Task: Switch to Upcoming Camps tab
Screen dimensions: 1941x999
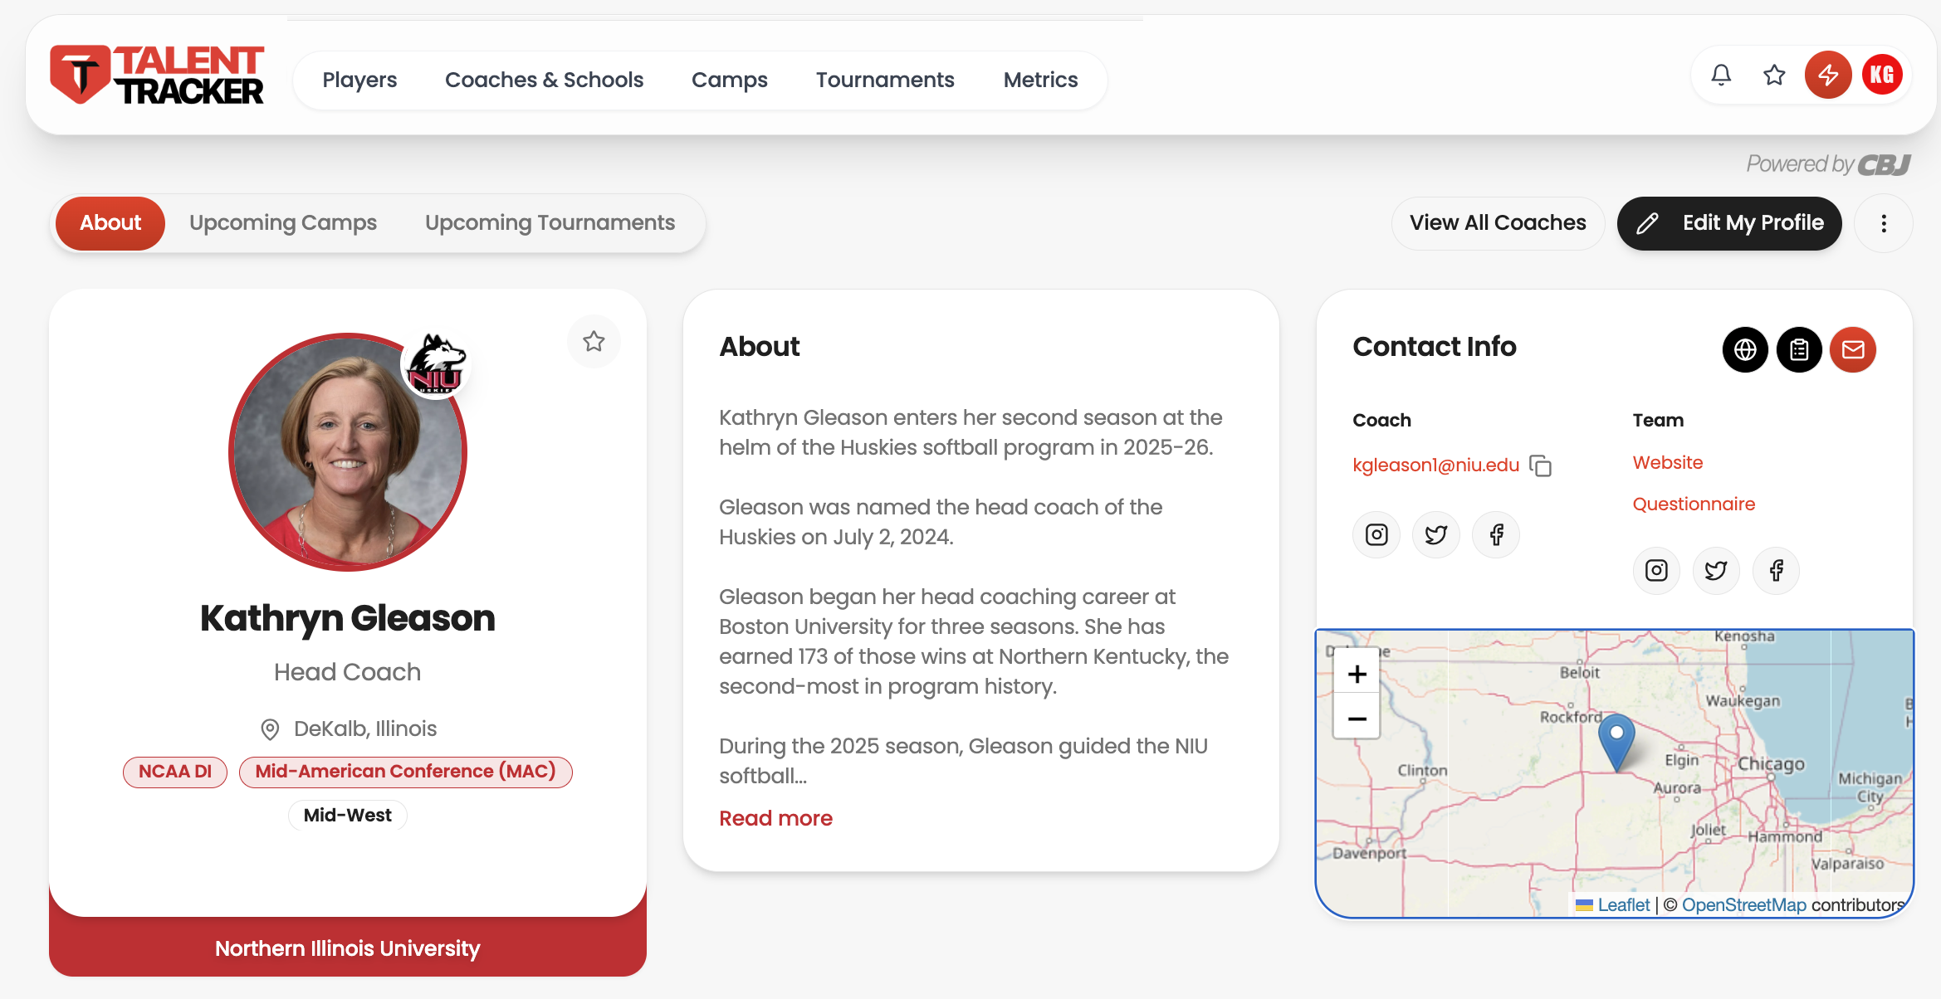Action: 283,223
